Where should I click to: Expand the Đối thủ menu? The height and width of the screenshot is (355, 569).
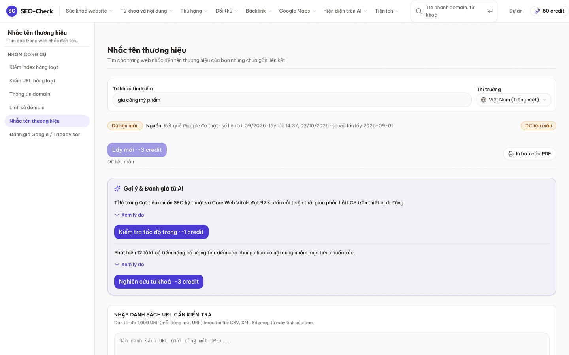click(227, 11)
